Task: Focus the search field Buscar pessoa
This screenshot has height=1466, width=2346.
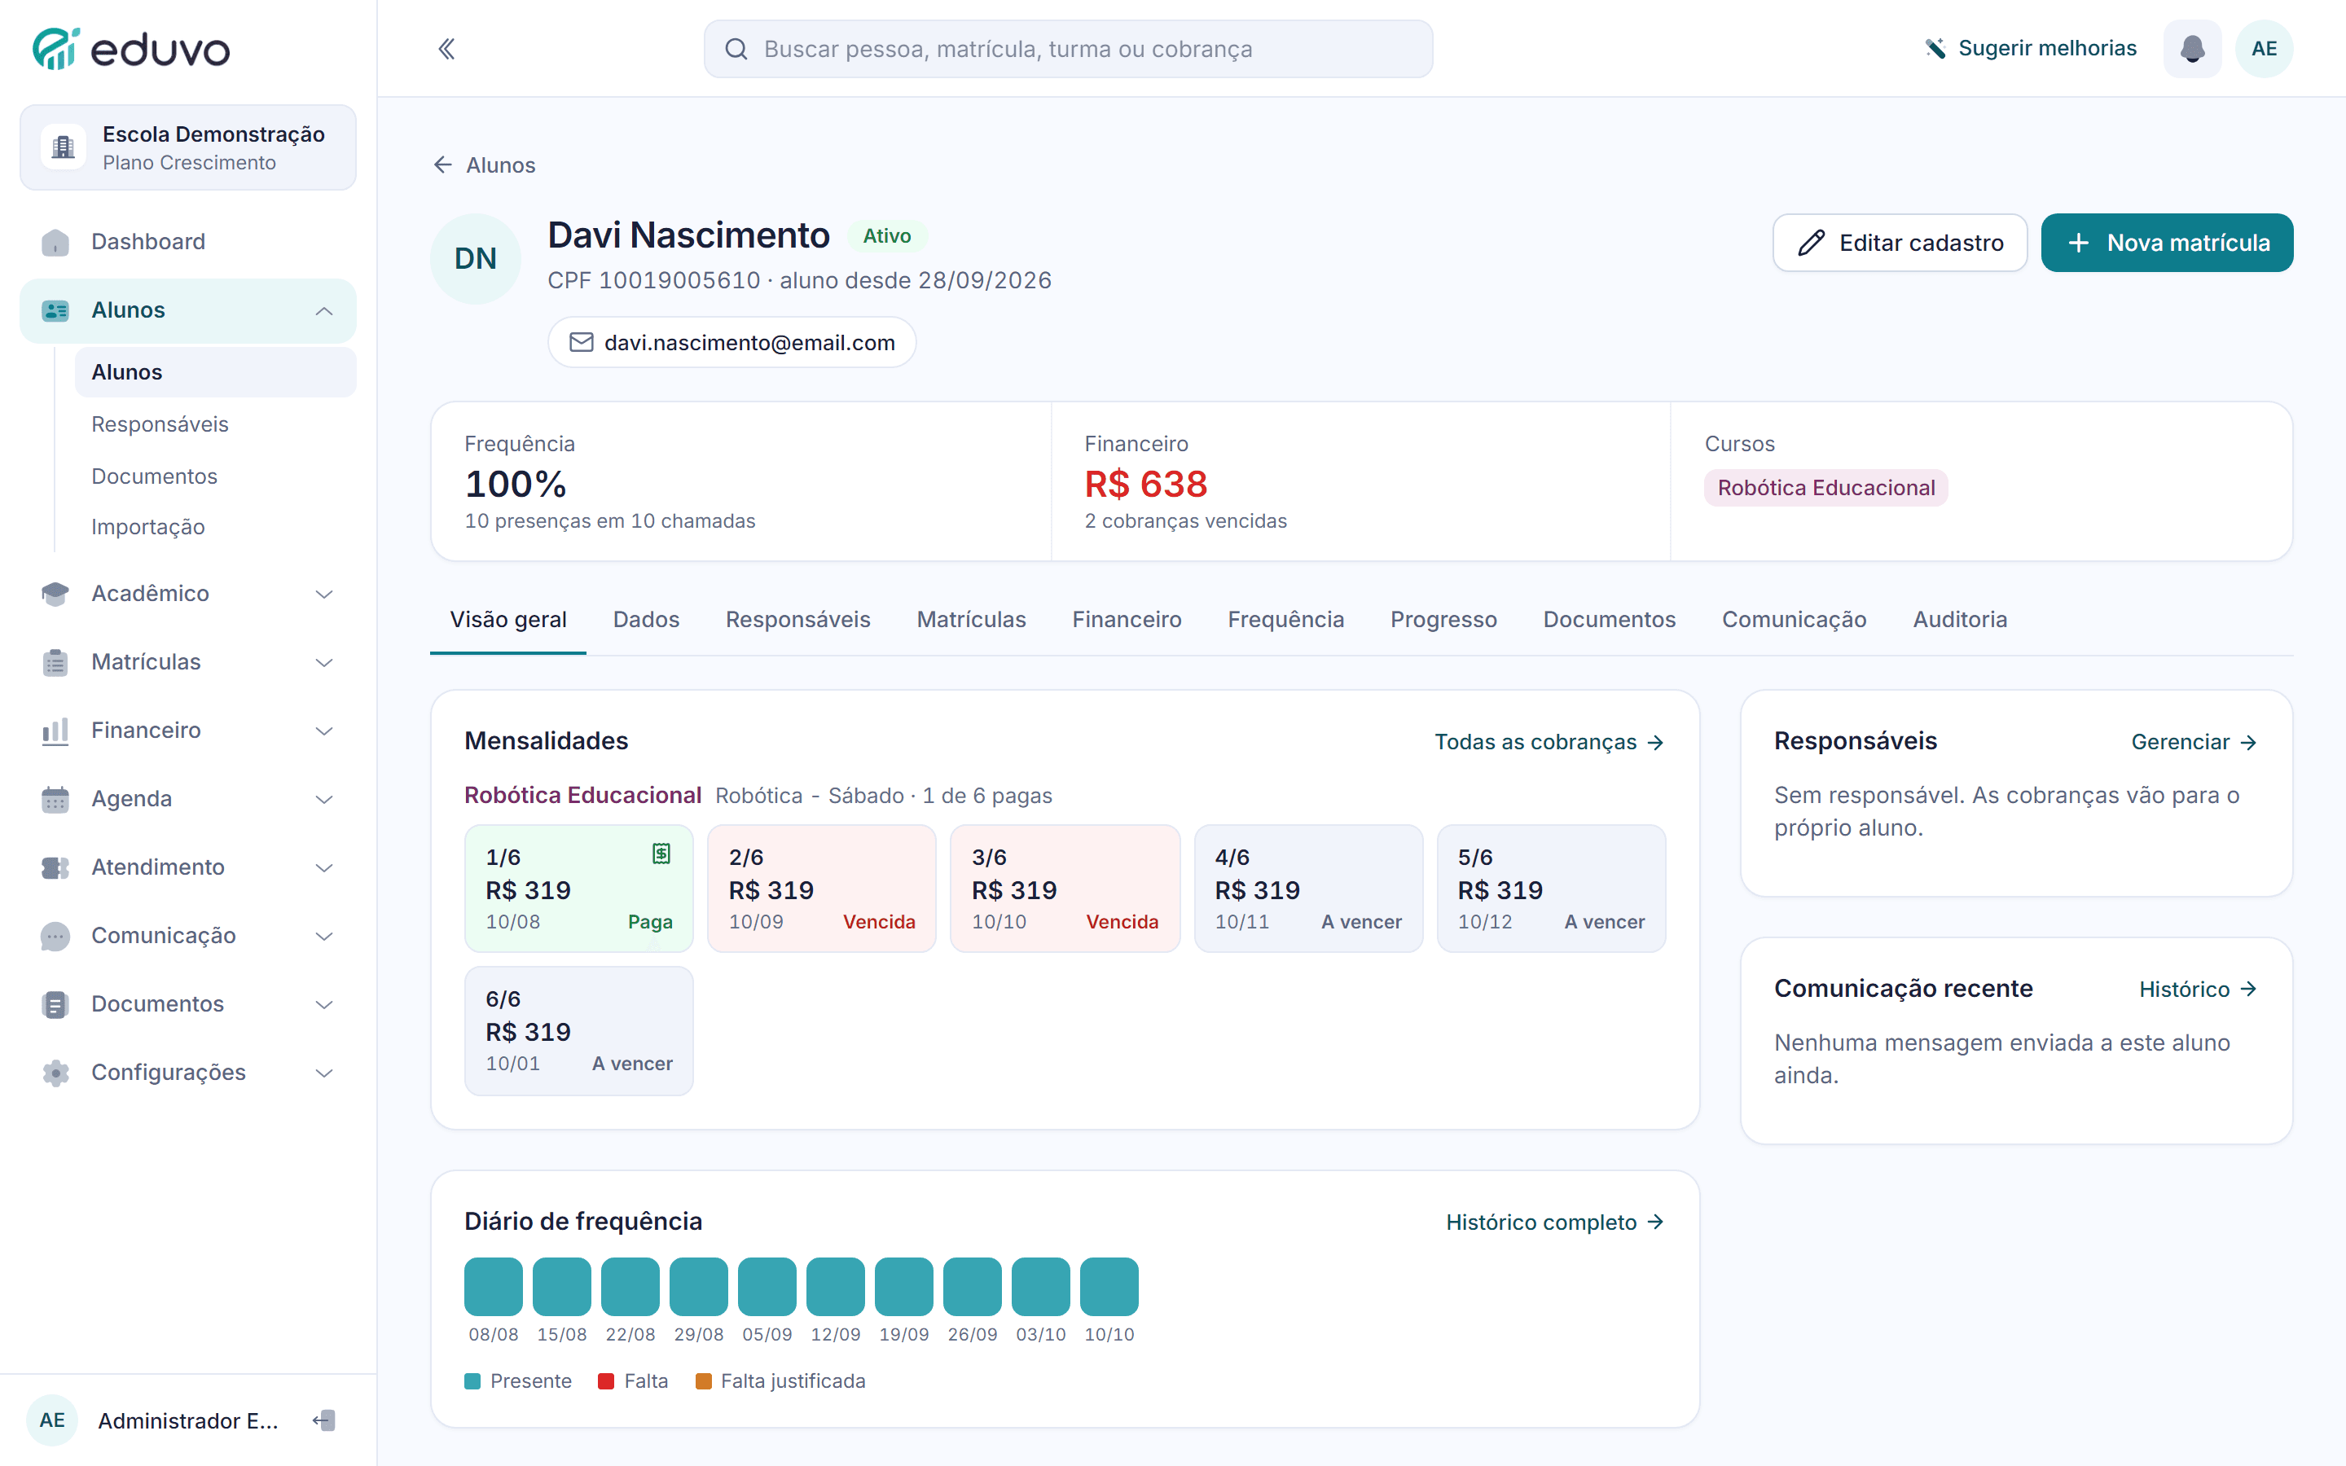Action: [x=1067, y=49]
